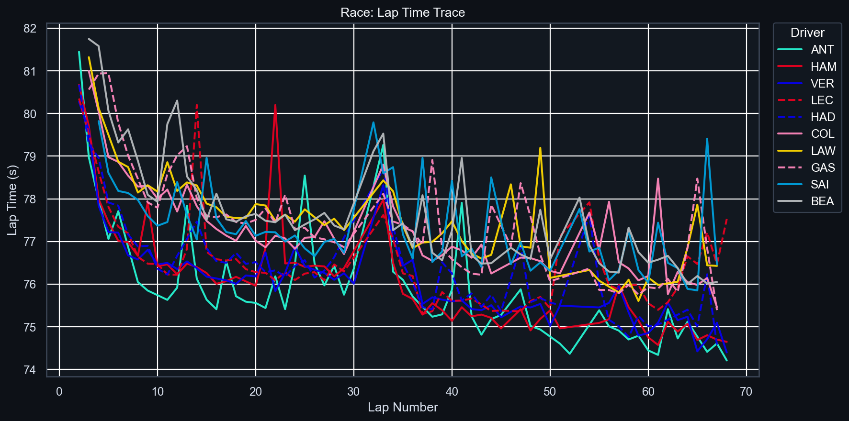Click the dashed blue HAD legend line swatch
This screenshot has height=421, width=849.
point(790,117)
